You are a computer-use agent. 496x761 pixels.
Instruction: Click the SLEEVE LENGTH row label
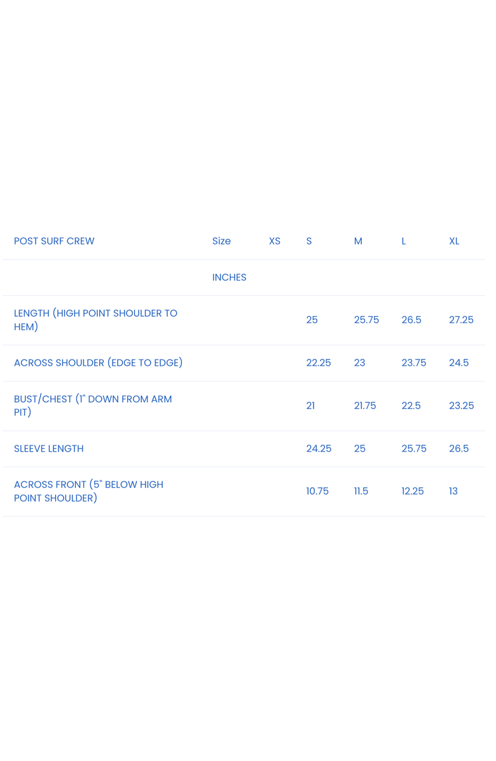click(49, 449)
